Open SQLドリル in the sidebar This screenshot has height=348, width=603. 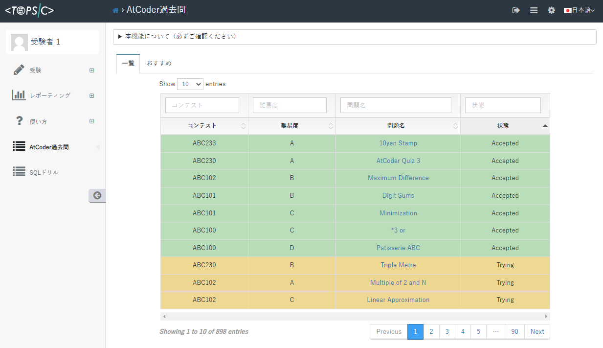tap(44, 172)
